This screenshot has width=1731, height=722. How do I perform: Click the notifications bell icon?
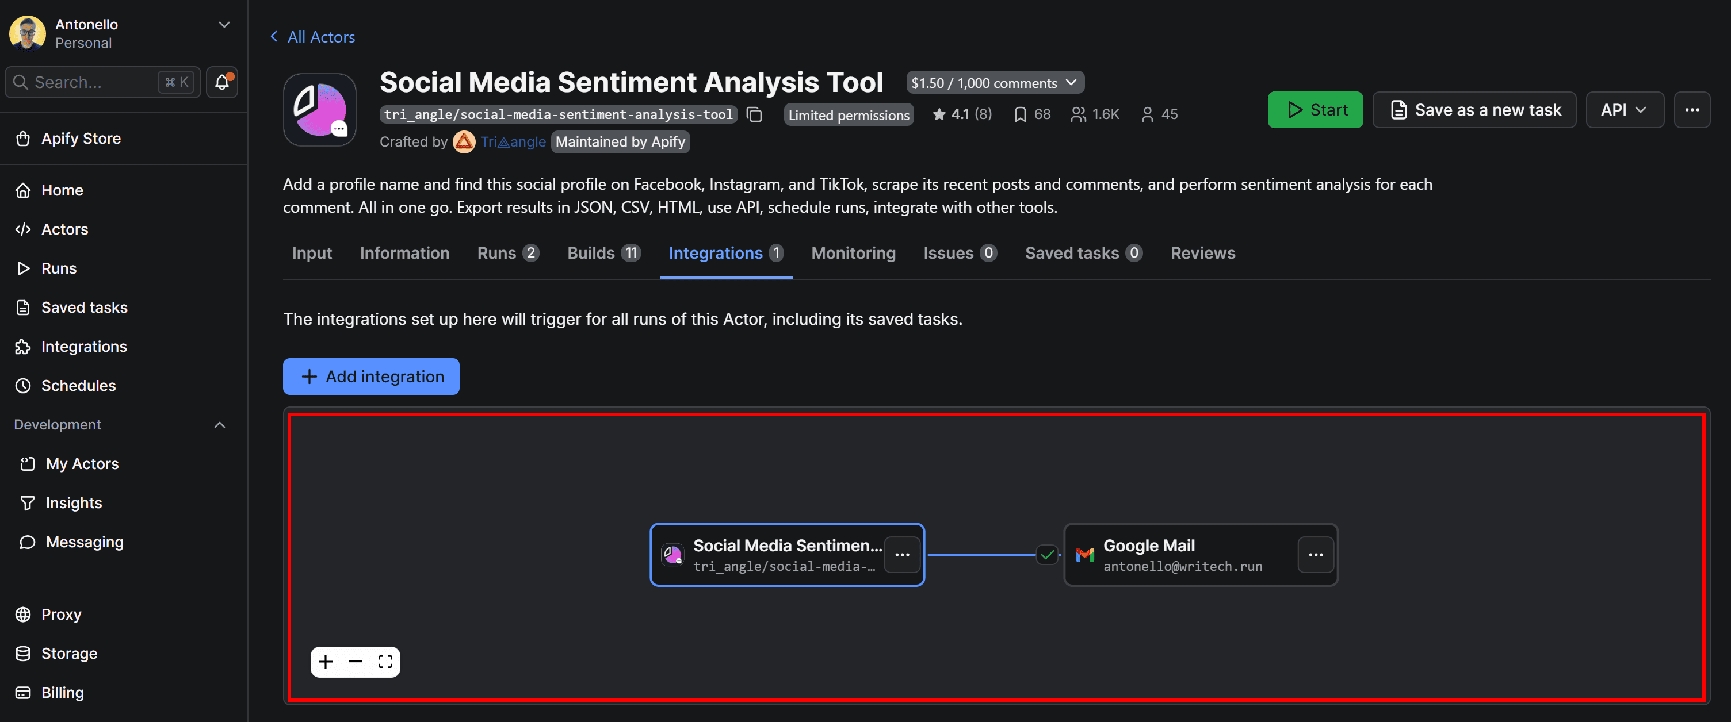tap(221, 82)
